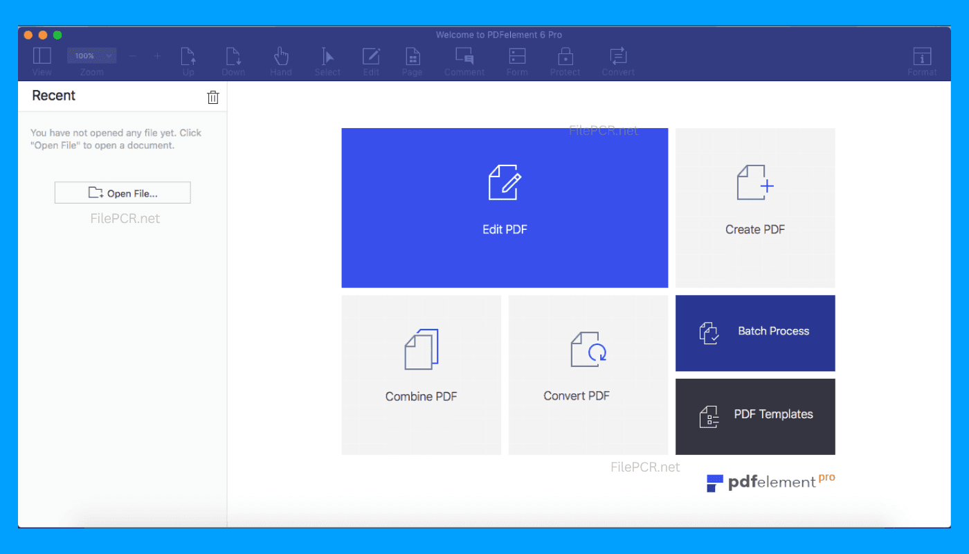This screenshot has width=969, height=554.
Task: Launch Batch Process
Action: click(755, 333)
